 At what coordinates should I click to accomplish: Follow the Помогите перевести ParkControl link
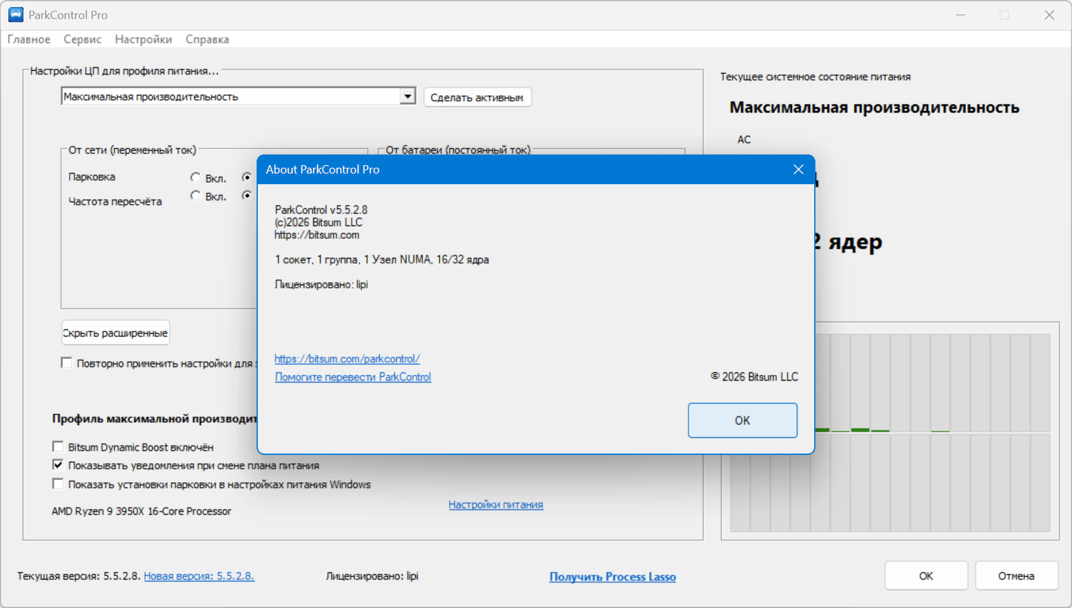pos(353,377)
